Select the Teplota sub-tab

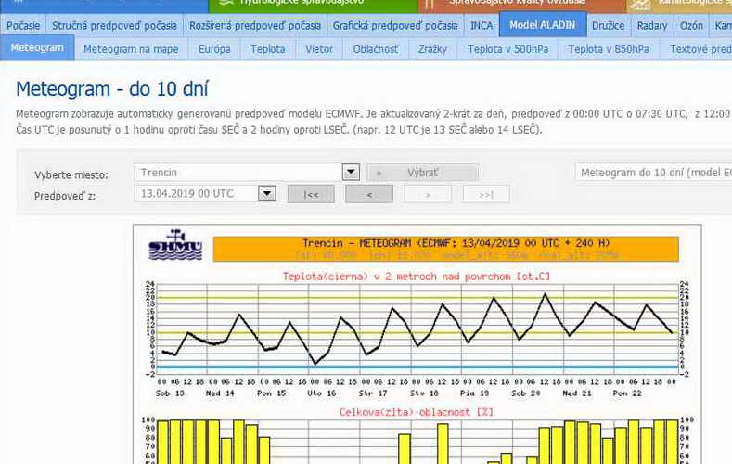(268, 48)
